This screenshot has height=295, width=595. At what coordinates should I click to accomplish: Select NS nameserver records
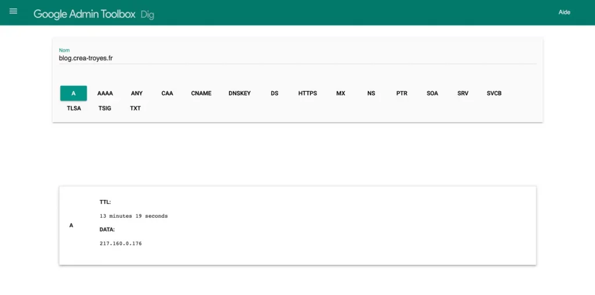(x=371, y=93)
